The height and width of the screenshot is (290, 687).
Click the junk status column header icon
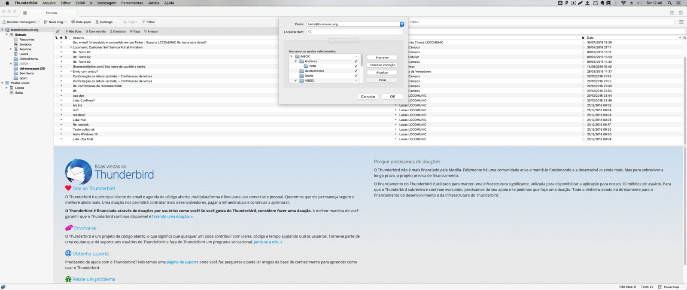583,37
